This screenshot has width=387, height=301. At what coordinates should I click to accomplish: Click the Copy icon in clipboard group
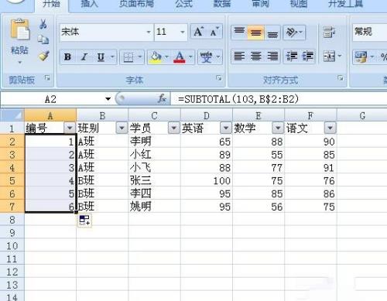(43, 39)
